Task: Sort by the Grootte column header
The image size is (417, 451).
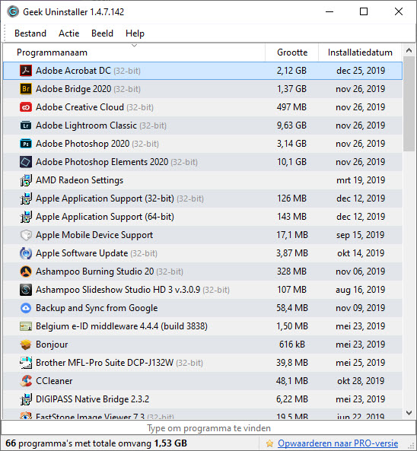Action: tap(291, 52)
